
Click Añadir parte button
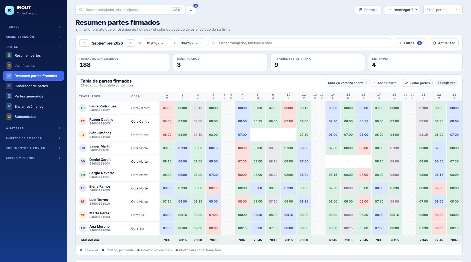384,83
